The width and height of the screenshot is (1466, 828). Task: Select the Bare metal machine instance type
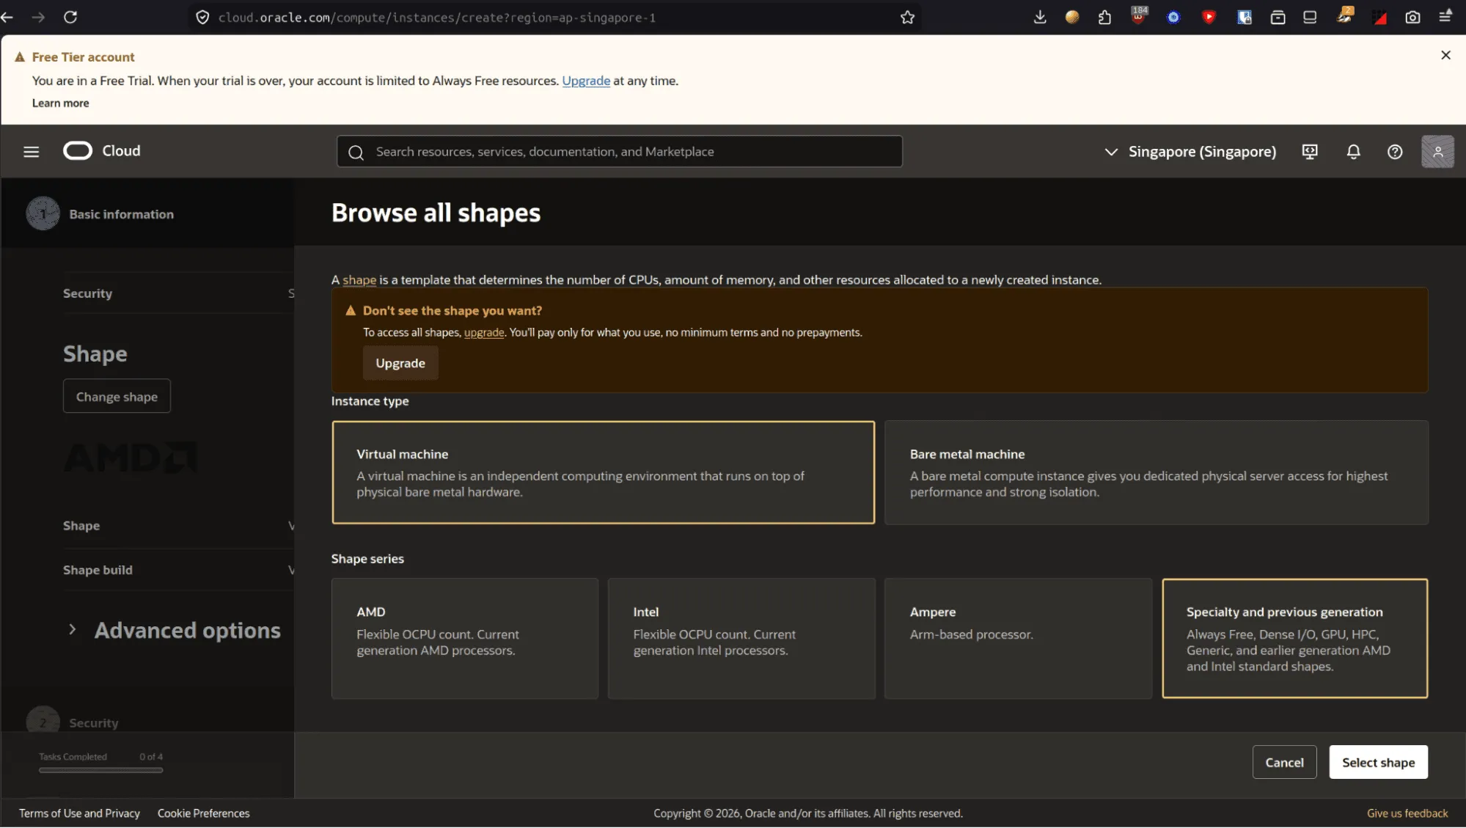[1156, 472]
